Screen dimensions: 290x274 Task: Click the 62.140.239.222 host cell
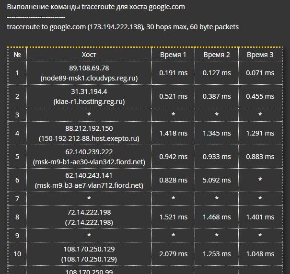tap(89, 152)
